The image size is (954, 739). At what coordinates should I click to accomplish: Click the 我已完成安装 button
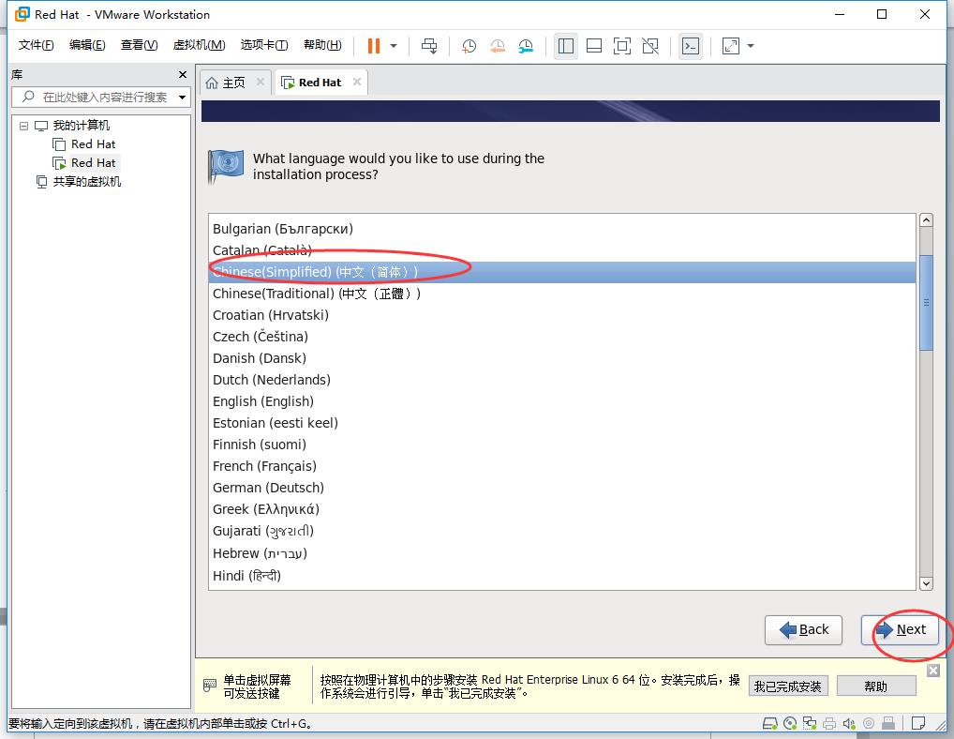[x=788, y=686]
